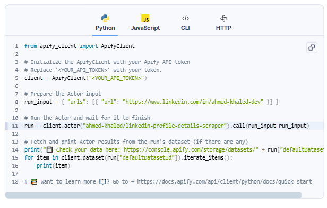Click the docs.apify.com quick-start URL on line 18
Screen dimensions: 327x208
[225, 181]
